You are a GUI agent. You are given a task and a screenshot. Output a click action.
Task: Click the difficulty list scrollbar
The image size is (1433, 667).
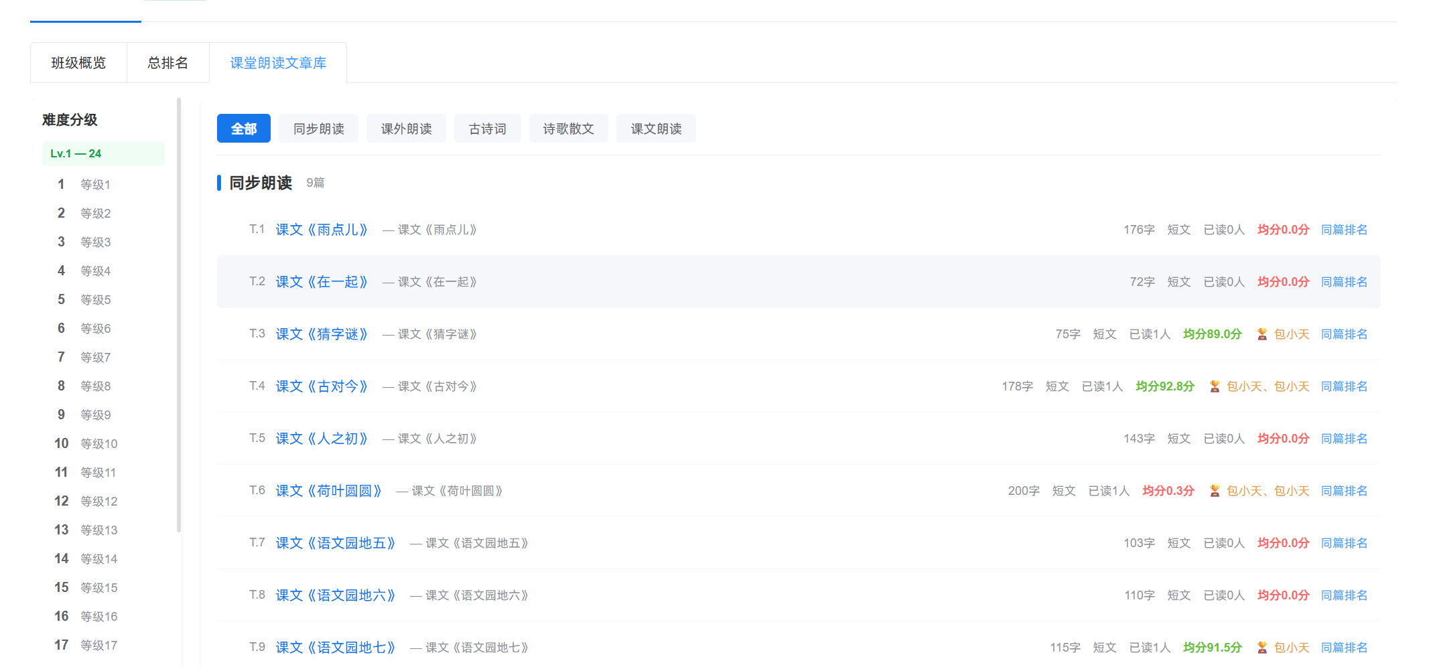click(179, 315)
